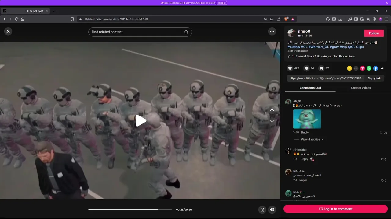
Task: Mute the video volume
Action: 272,210
